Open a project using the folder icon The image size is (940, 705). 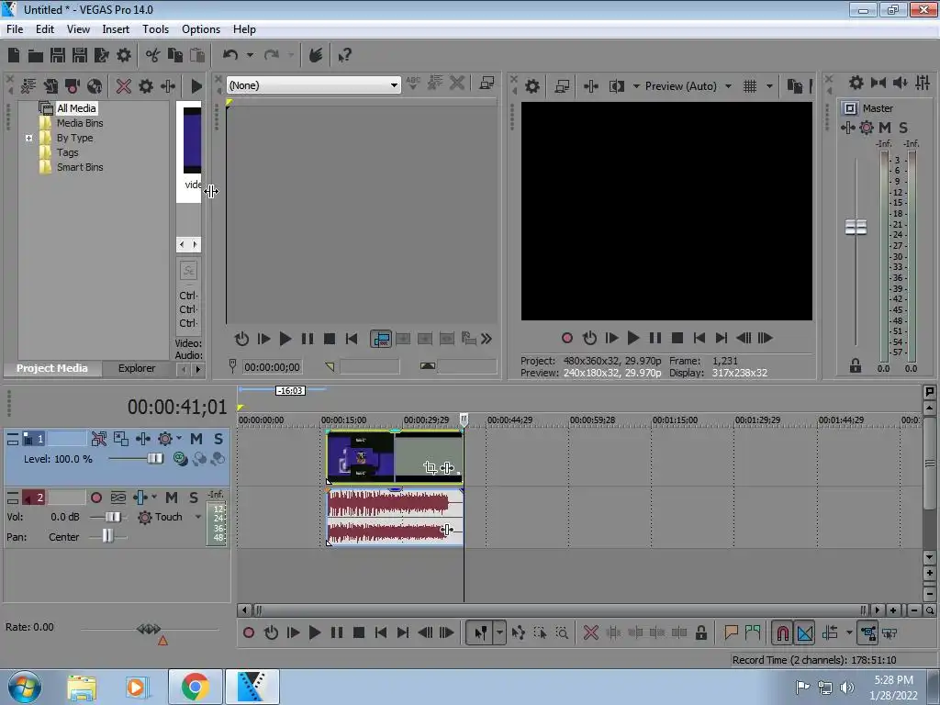click(36, 56)
